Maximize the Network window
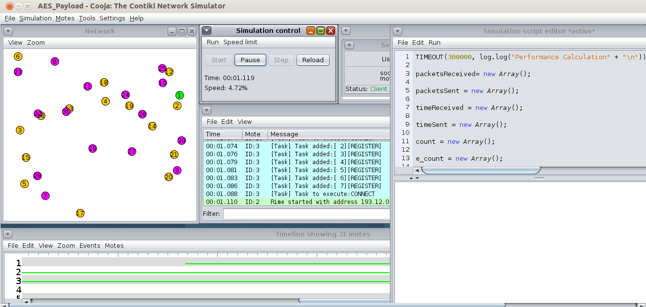The height and width of the screenshot is (307, 646). [x=182, y=31]
